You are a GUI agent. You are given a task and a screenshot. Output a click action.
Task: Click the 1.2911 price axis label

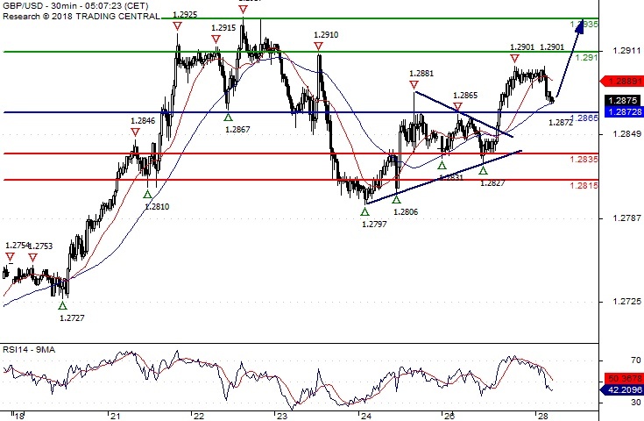click(x=626, y=51)
